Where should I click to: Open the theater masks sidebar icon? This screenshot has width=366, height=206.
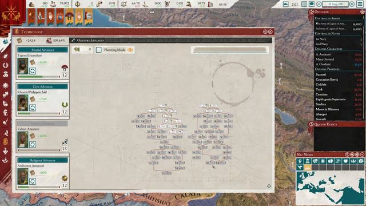coord(5,94)
